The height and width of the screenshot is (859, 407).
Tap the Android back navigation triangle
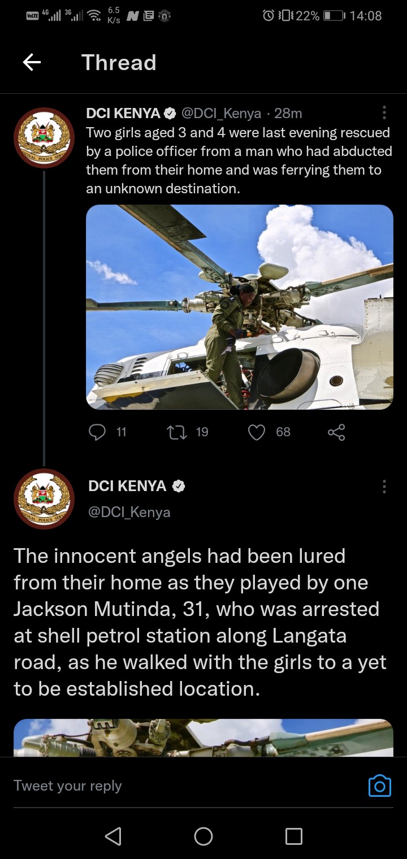coord(113,836)
